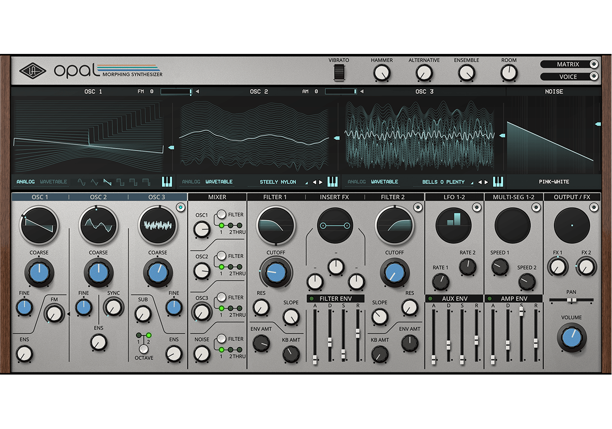
Task: Expand the LFO 1-2 section options button
Action: [476, 208]
